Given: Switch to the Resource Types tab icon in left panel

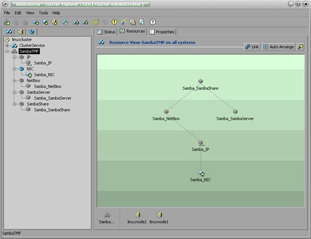Looking at the screenshot, I should pyautogui.click(x=31, y=32).
